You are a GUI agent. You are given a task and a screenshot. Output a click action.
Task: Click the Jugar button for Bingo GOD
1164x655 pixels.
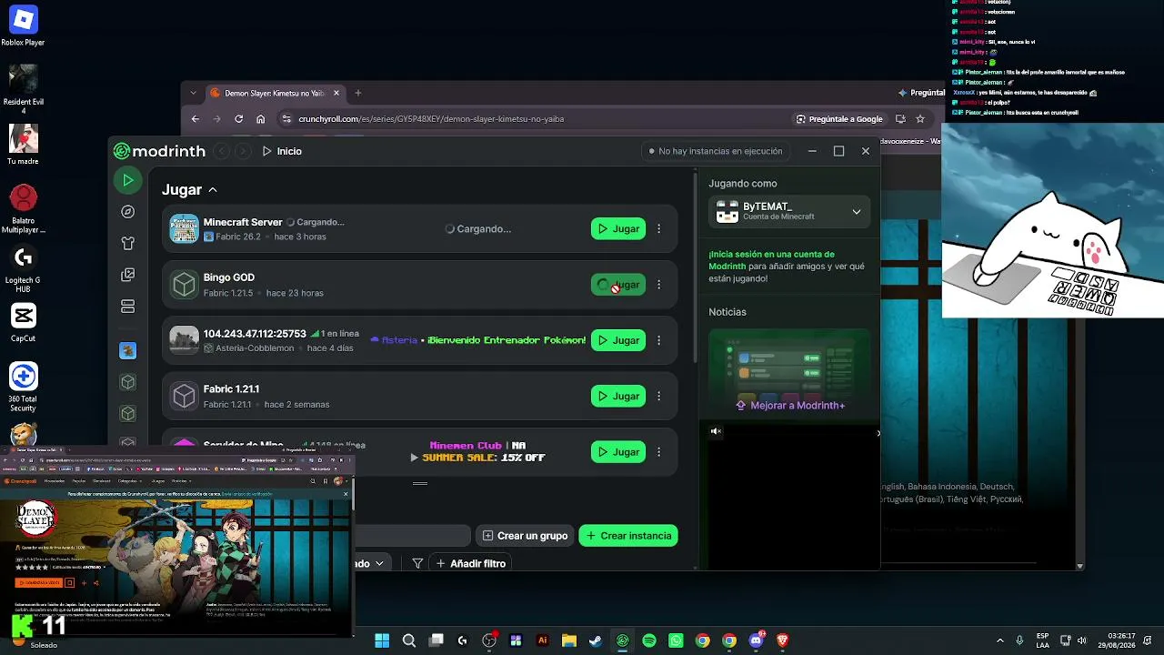[618, 285]
